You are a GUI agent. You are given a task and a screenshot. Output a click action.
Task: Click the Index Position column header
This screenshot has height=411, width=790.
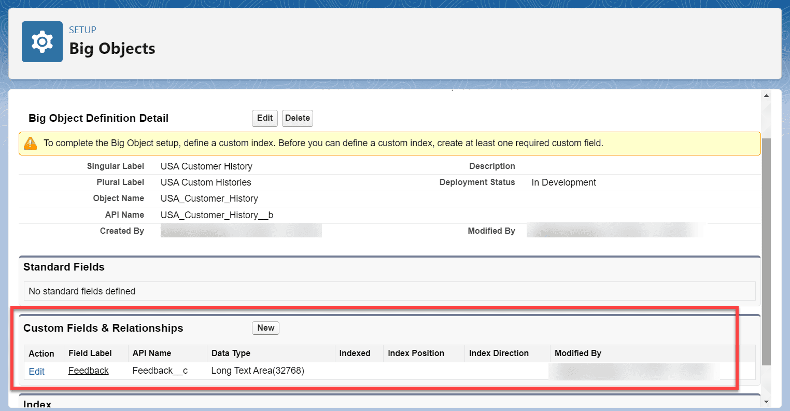click(416, 353)
